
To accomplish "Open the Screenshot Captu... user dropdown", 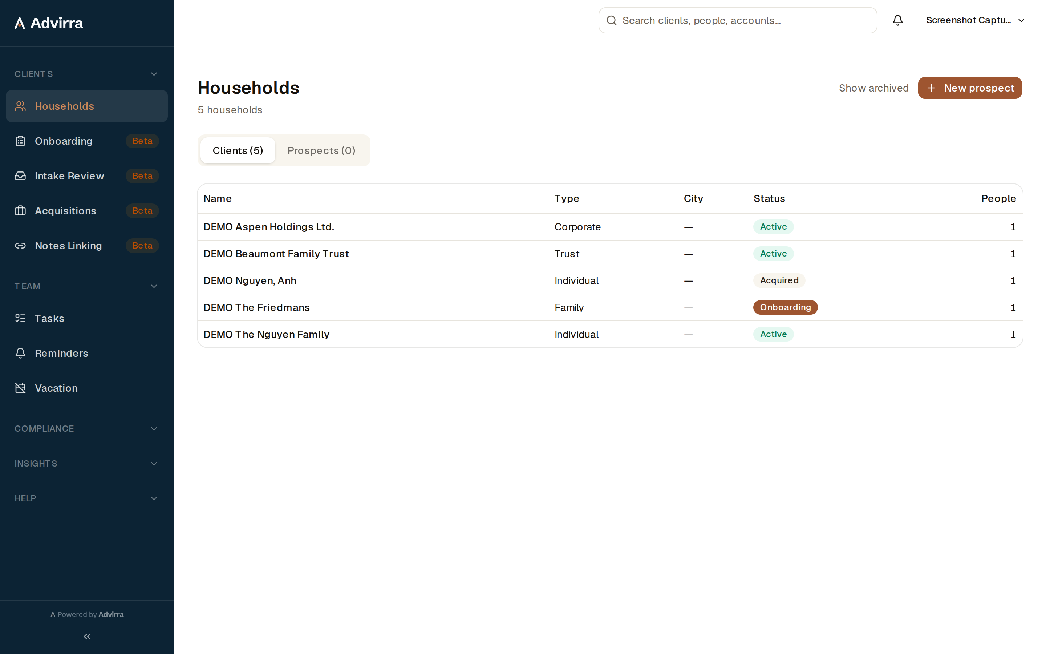I will [x=975, y=20].
